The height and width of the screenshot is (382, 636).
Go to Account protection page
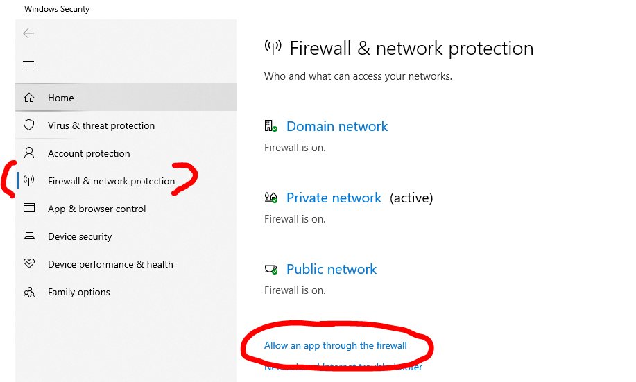(x=89, y=153)
